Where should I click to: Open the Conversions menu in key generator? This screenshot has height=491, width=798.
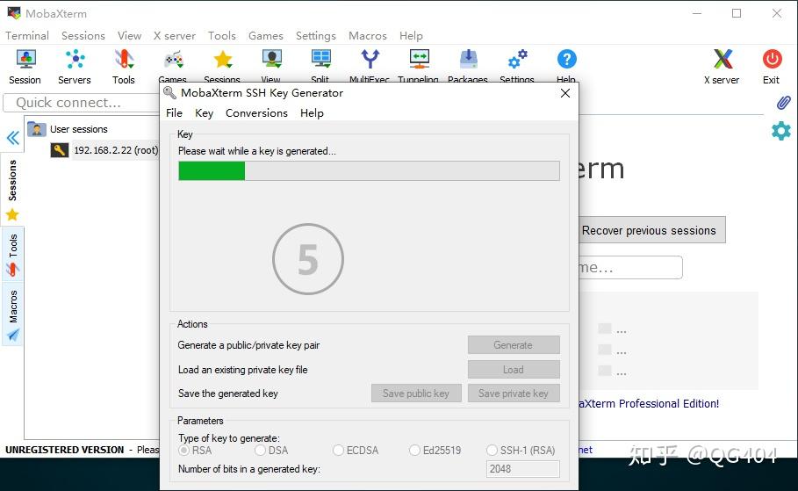(x=256, y=113)
